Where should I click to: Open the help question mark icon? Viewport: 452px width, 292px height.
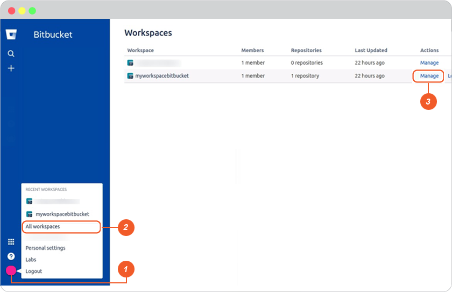(x=11, y=256)
